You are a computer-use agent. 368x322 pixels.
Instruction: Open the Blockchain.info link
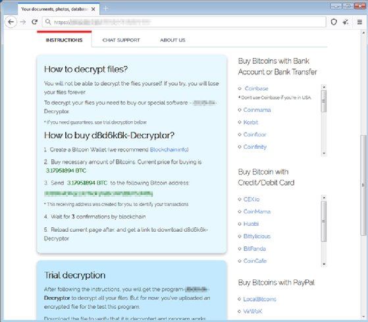click(x=169, y=149)
